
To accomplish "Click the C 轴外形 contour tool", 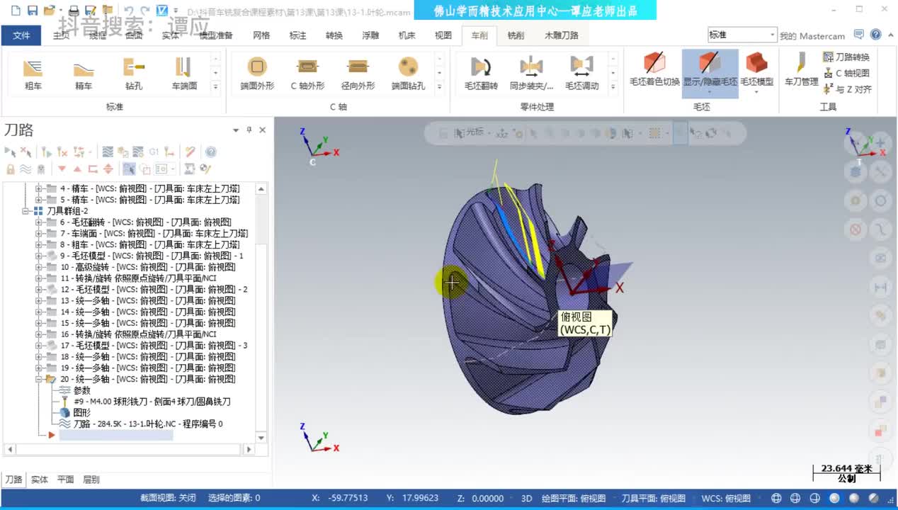I will tap(307, 74).
